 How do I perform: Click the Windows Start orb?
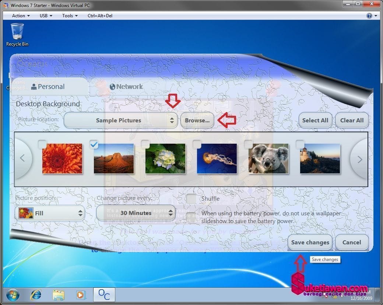point(13,295)
